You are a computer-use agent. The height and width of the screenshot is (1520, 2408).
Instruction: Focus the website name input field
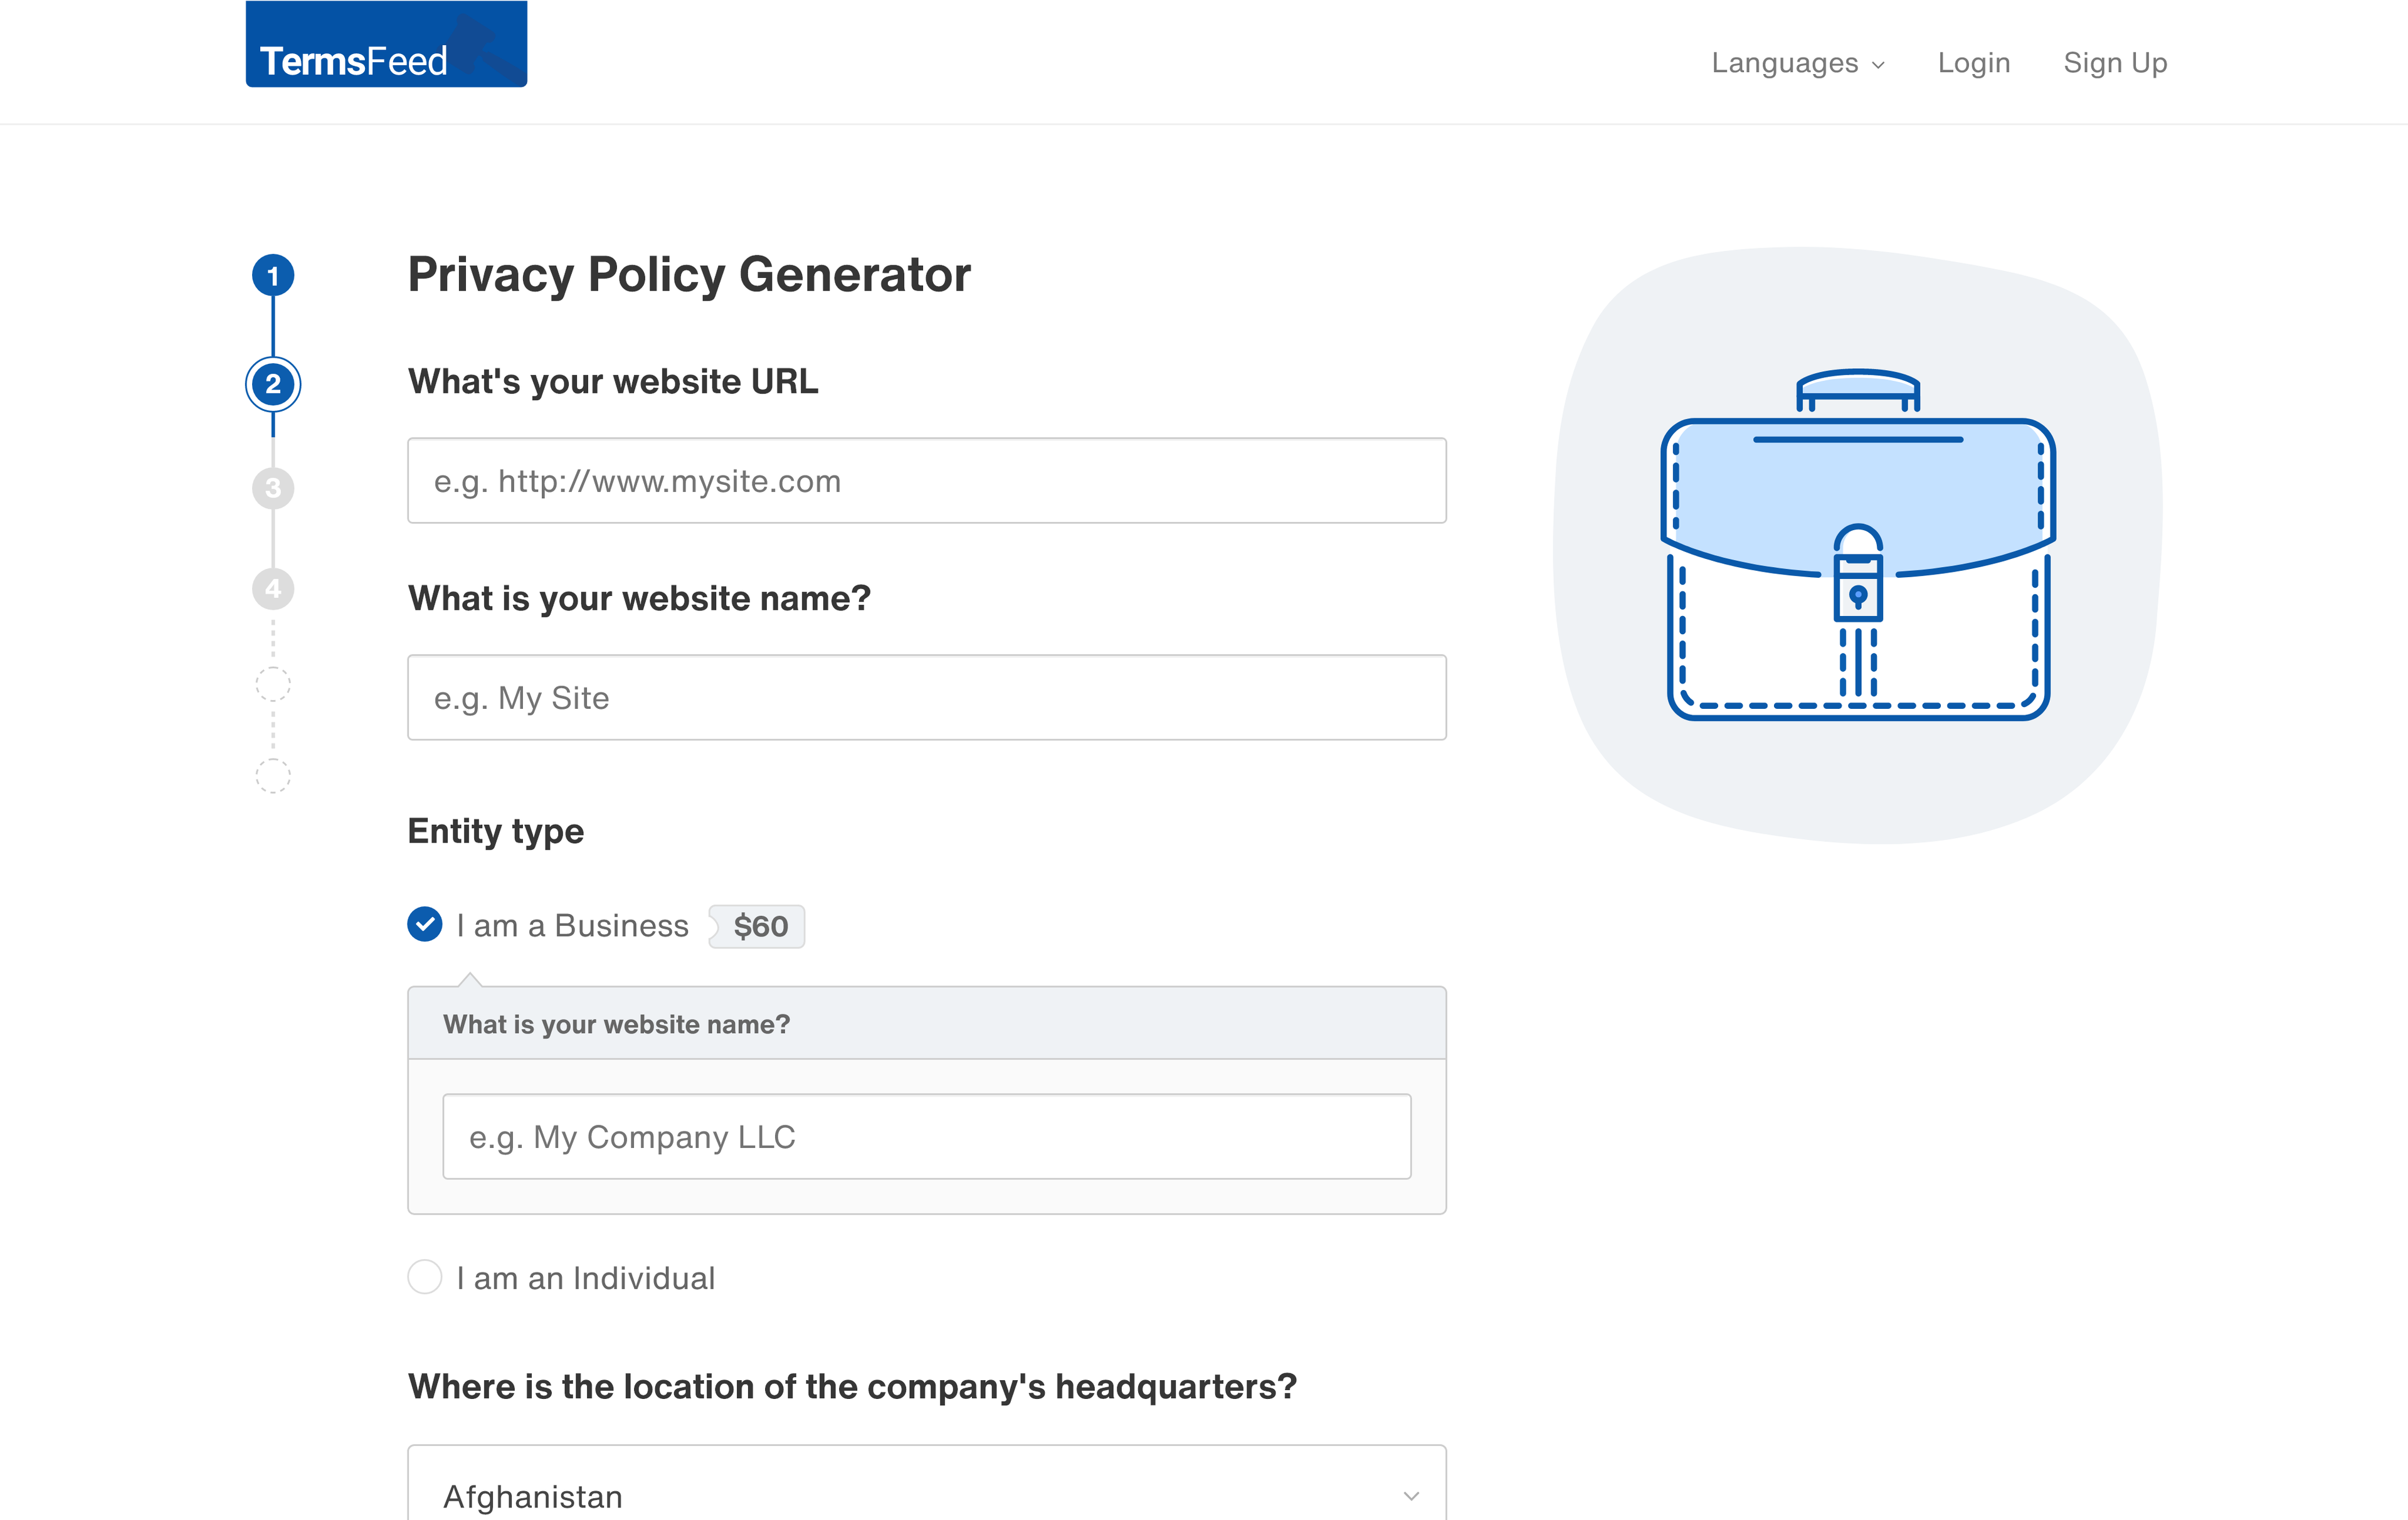[927, 698]
